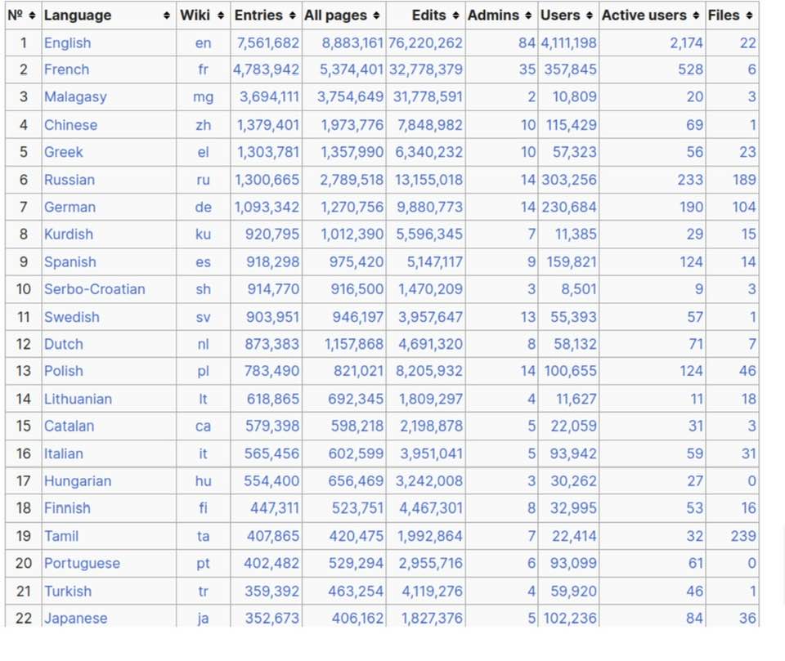
Task: Click Spanish active users value 124
Action: [692, 262]
